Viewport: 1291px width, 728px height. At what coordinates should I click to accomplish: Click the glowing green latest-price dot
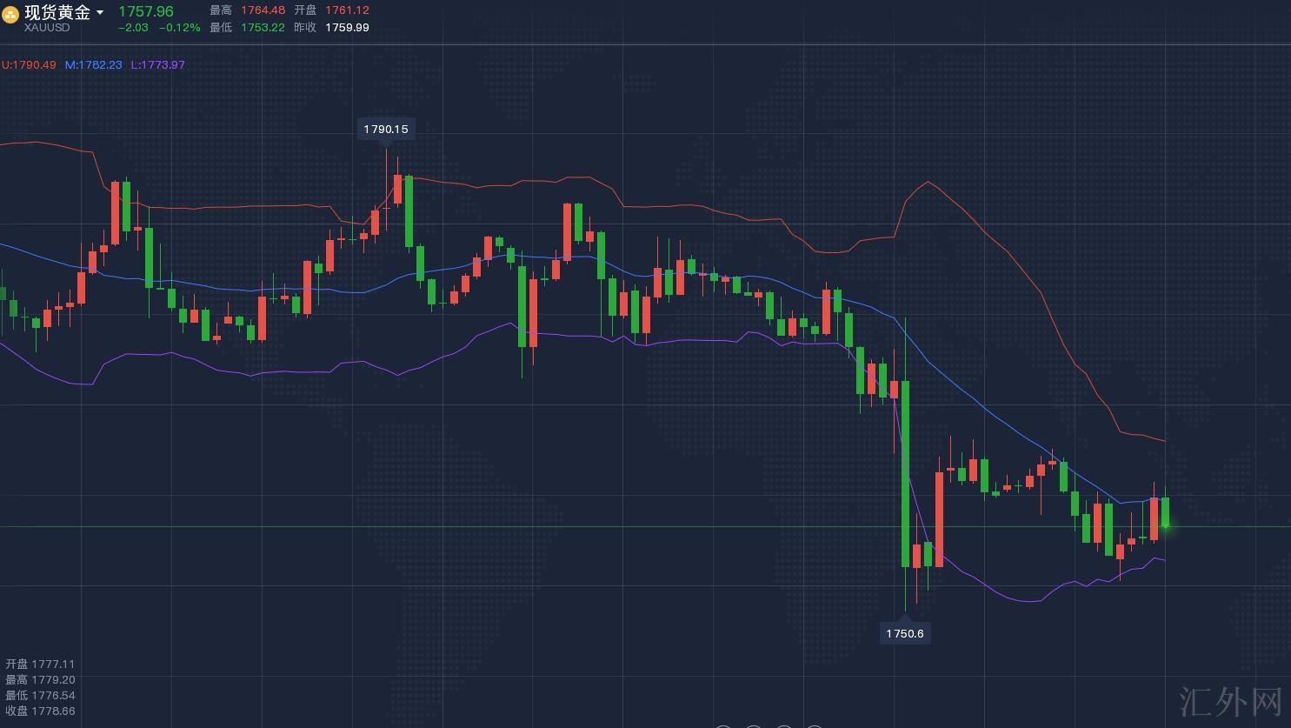1166,525
